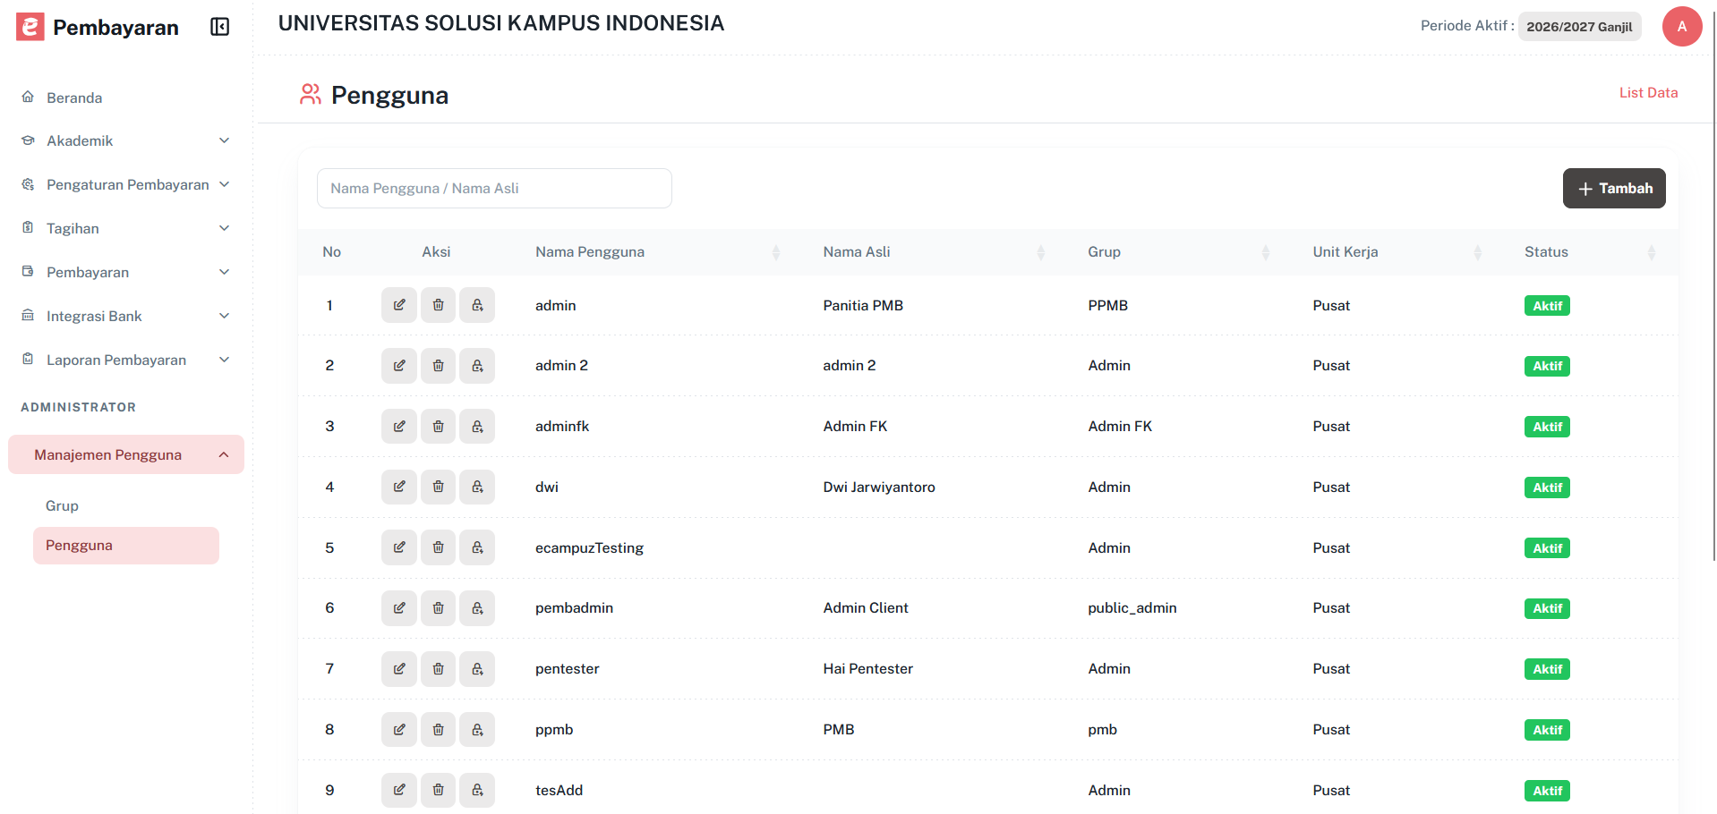This screenshot has width=1717, height=814.
Task: Click the Aktif status badge for admin
Action: click(x=1547, y=306)
